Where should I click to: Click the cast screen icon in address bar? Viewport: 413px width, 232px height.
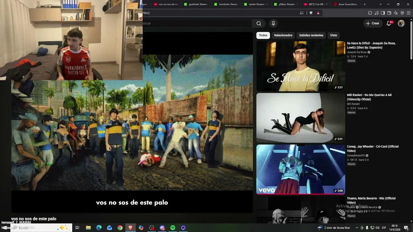coord(302,13)
